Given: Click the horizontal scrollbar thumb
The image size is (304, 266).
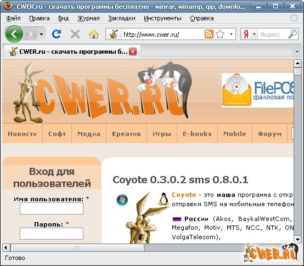Looking at the screenshot, I should [x=77, y=247].
